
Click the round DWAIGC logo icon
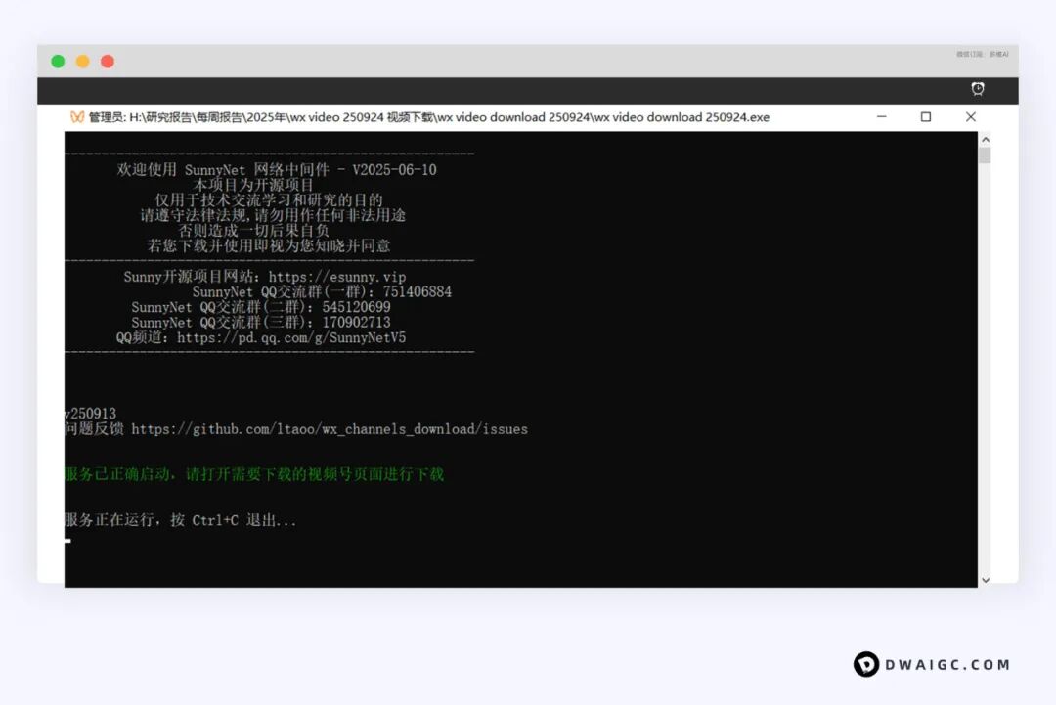pos(865,665)
